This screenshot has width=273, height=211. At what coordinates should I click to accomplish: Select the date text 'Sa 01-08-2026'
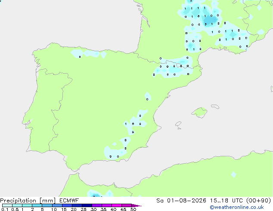coord(181,201)
